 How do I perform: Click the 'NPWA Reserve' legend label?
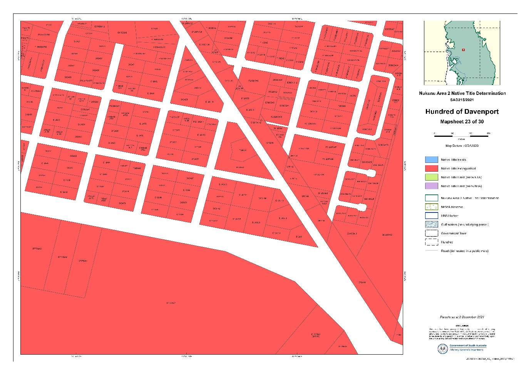tap(452, 207)
